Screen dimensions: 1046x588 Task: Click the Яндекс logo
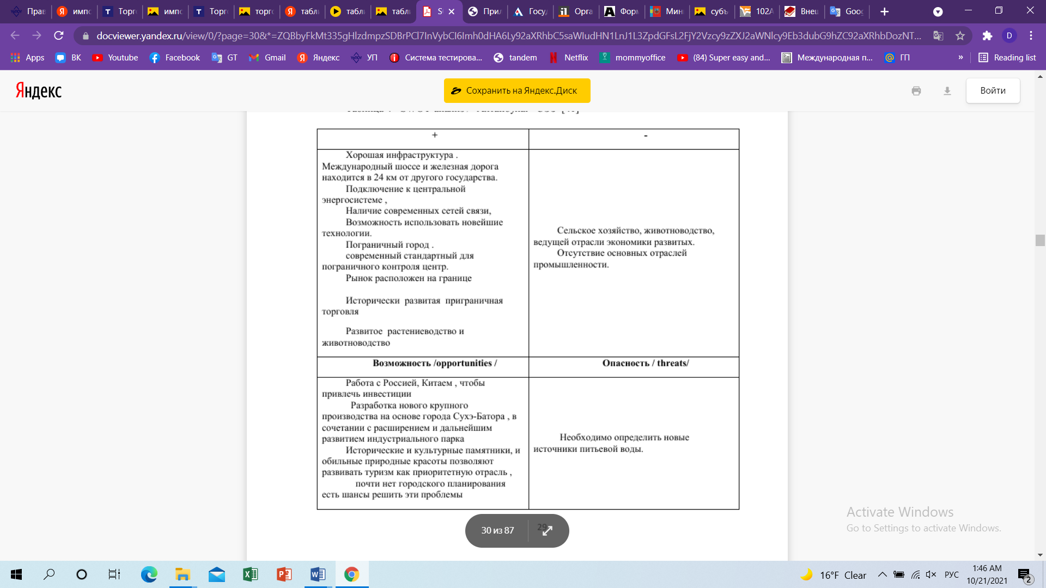click(38, 90)
